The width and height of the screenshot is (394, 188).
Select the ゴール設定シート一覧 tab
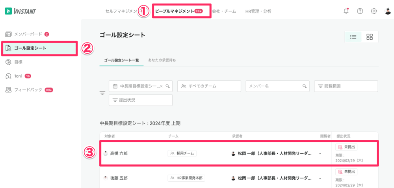click(x=121, y=60)
